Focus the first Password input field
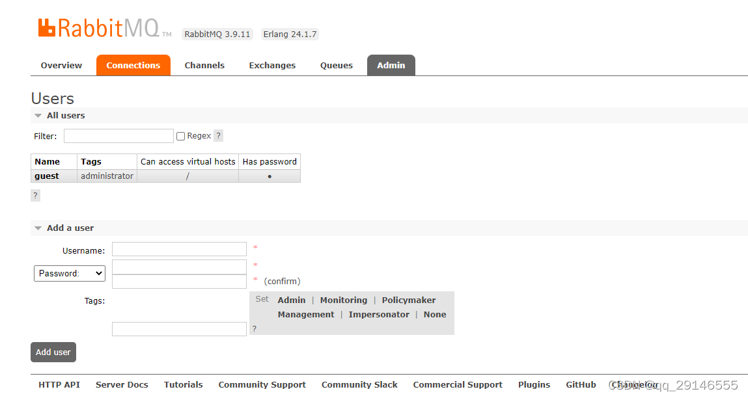The image size is (748, 398). click(180, 267)
